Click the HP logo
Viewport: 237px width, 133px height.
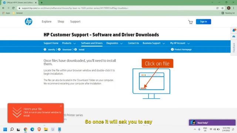(29, 21)
